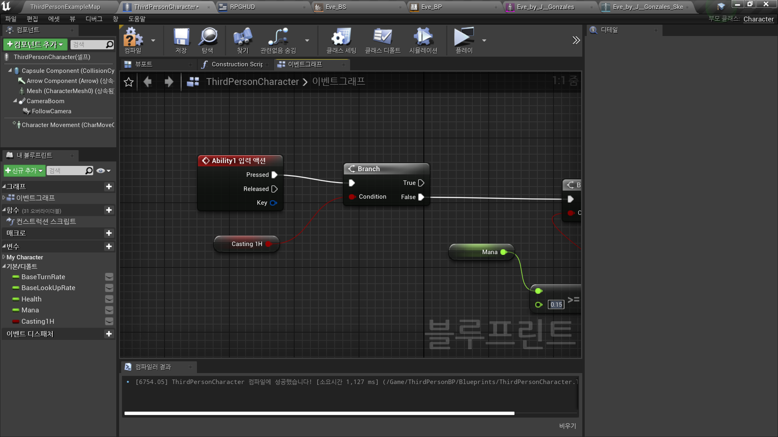778x437 pixels.
Task: Click Clear in the compiler results
Action: [567, 426]
